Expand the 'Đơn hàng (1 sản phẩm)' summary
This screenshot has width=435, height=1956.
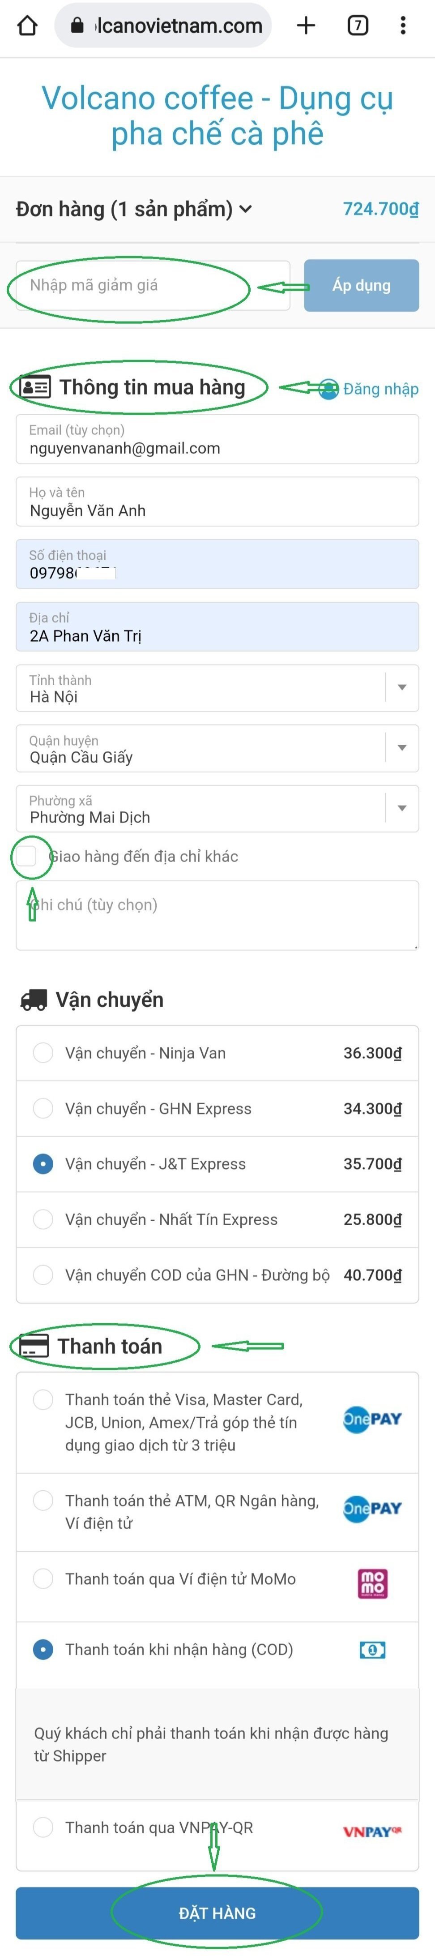point(134,209)
